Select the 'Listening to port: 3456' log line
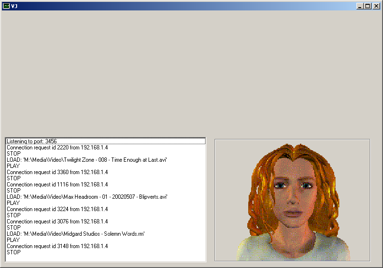 click(x=32, y=141)
